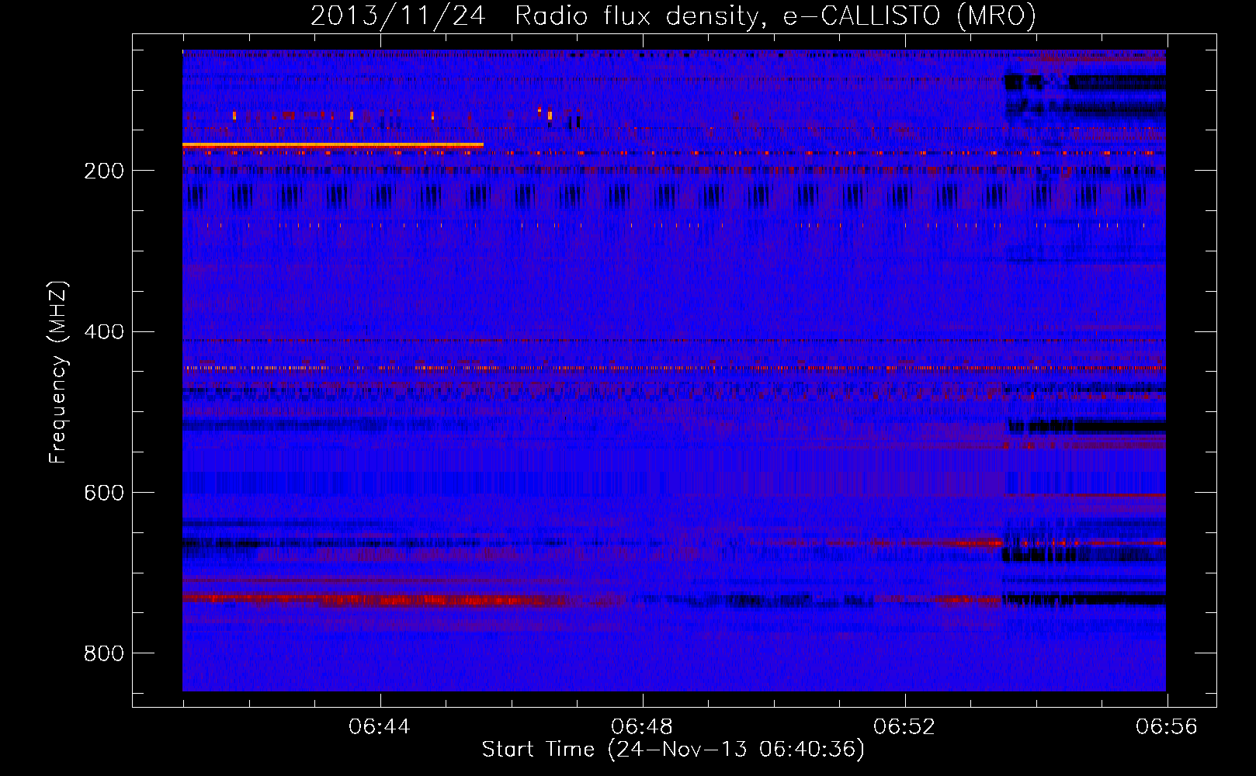Click the 800 frequency tick label
The height and width of the screenshot is (776, 1256).
click(104, 654)
